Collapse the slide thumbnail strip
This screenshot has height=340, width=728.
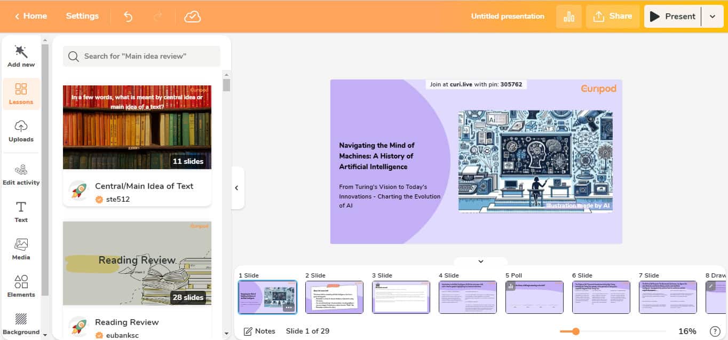pyautogui.click(x=480, y=262)
